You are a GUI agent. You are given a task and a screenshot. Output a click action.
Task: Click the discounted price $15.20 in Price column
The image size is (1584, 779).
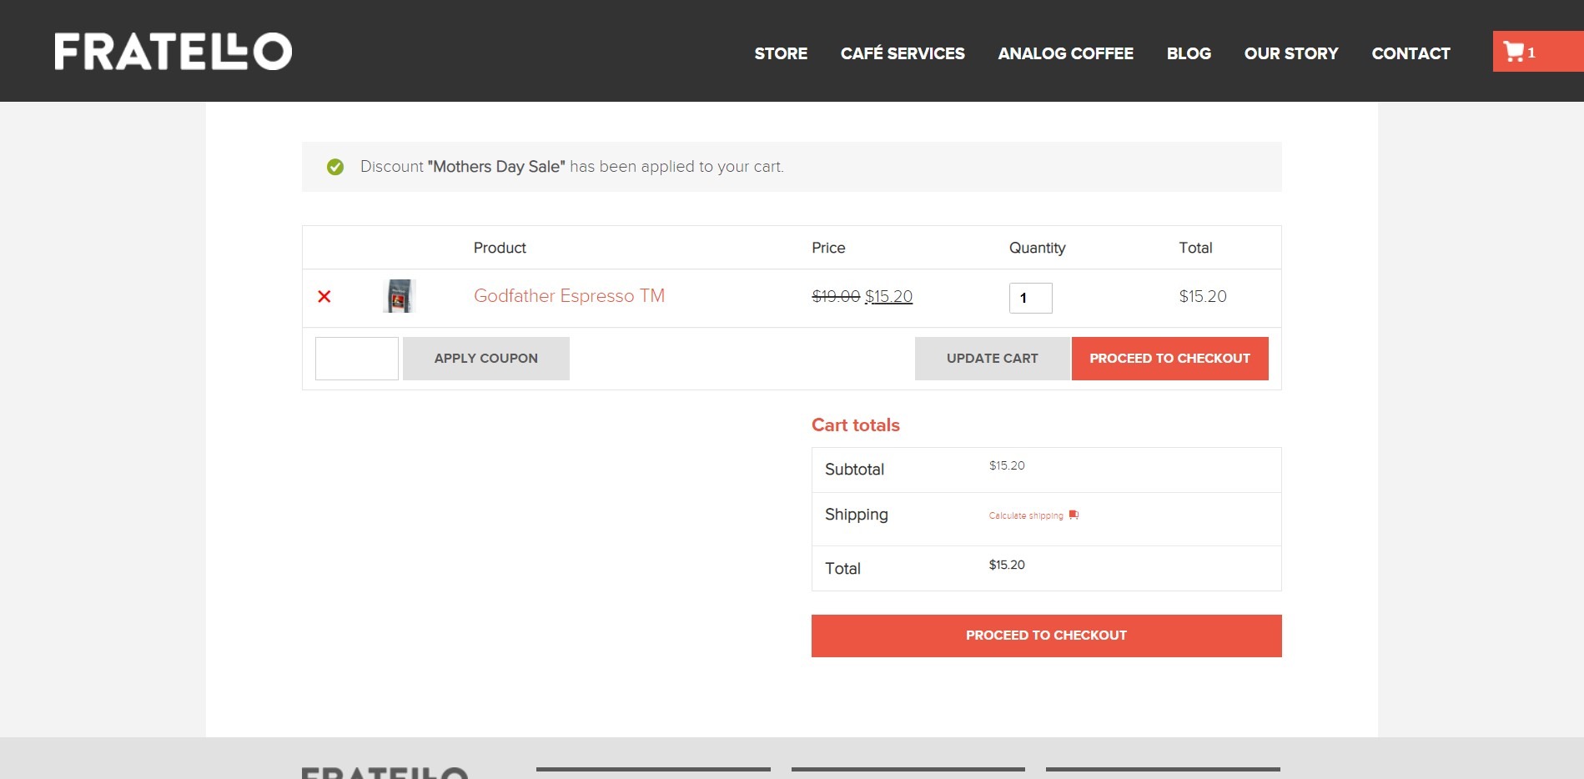[889, 296]
